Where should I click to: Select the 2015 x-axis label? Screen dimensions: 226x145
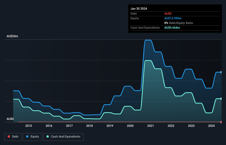[x=29, y=126]
